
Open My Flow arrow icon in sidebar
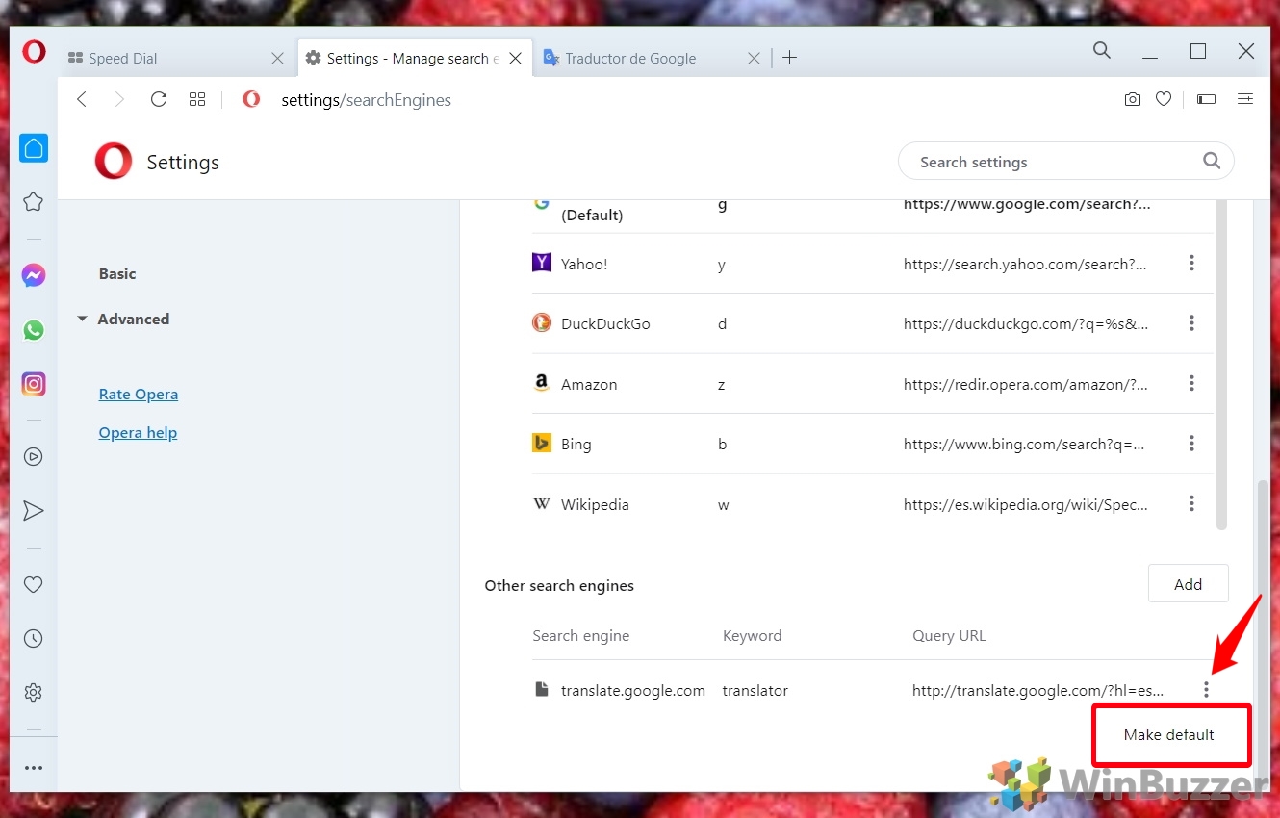coord(34,511)
